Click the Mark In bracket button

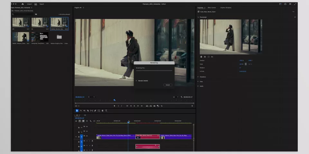118,106
